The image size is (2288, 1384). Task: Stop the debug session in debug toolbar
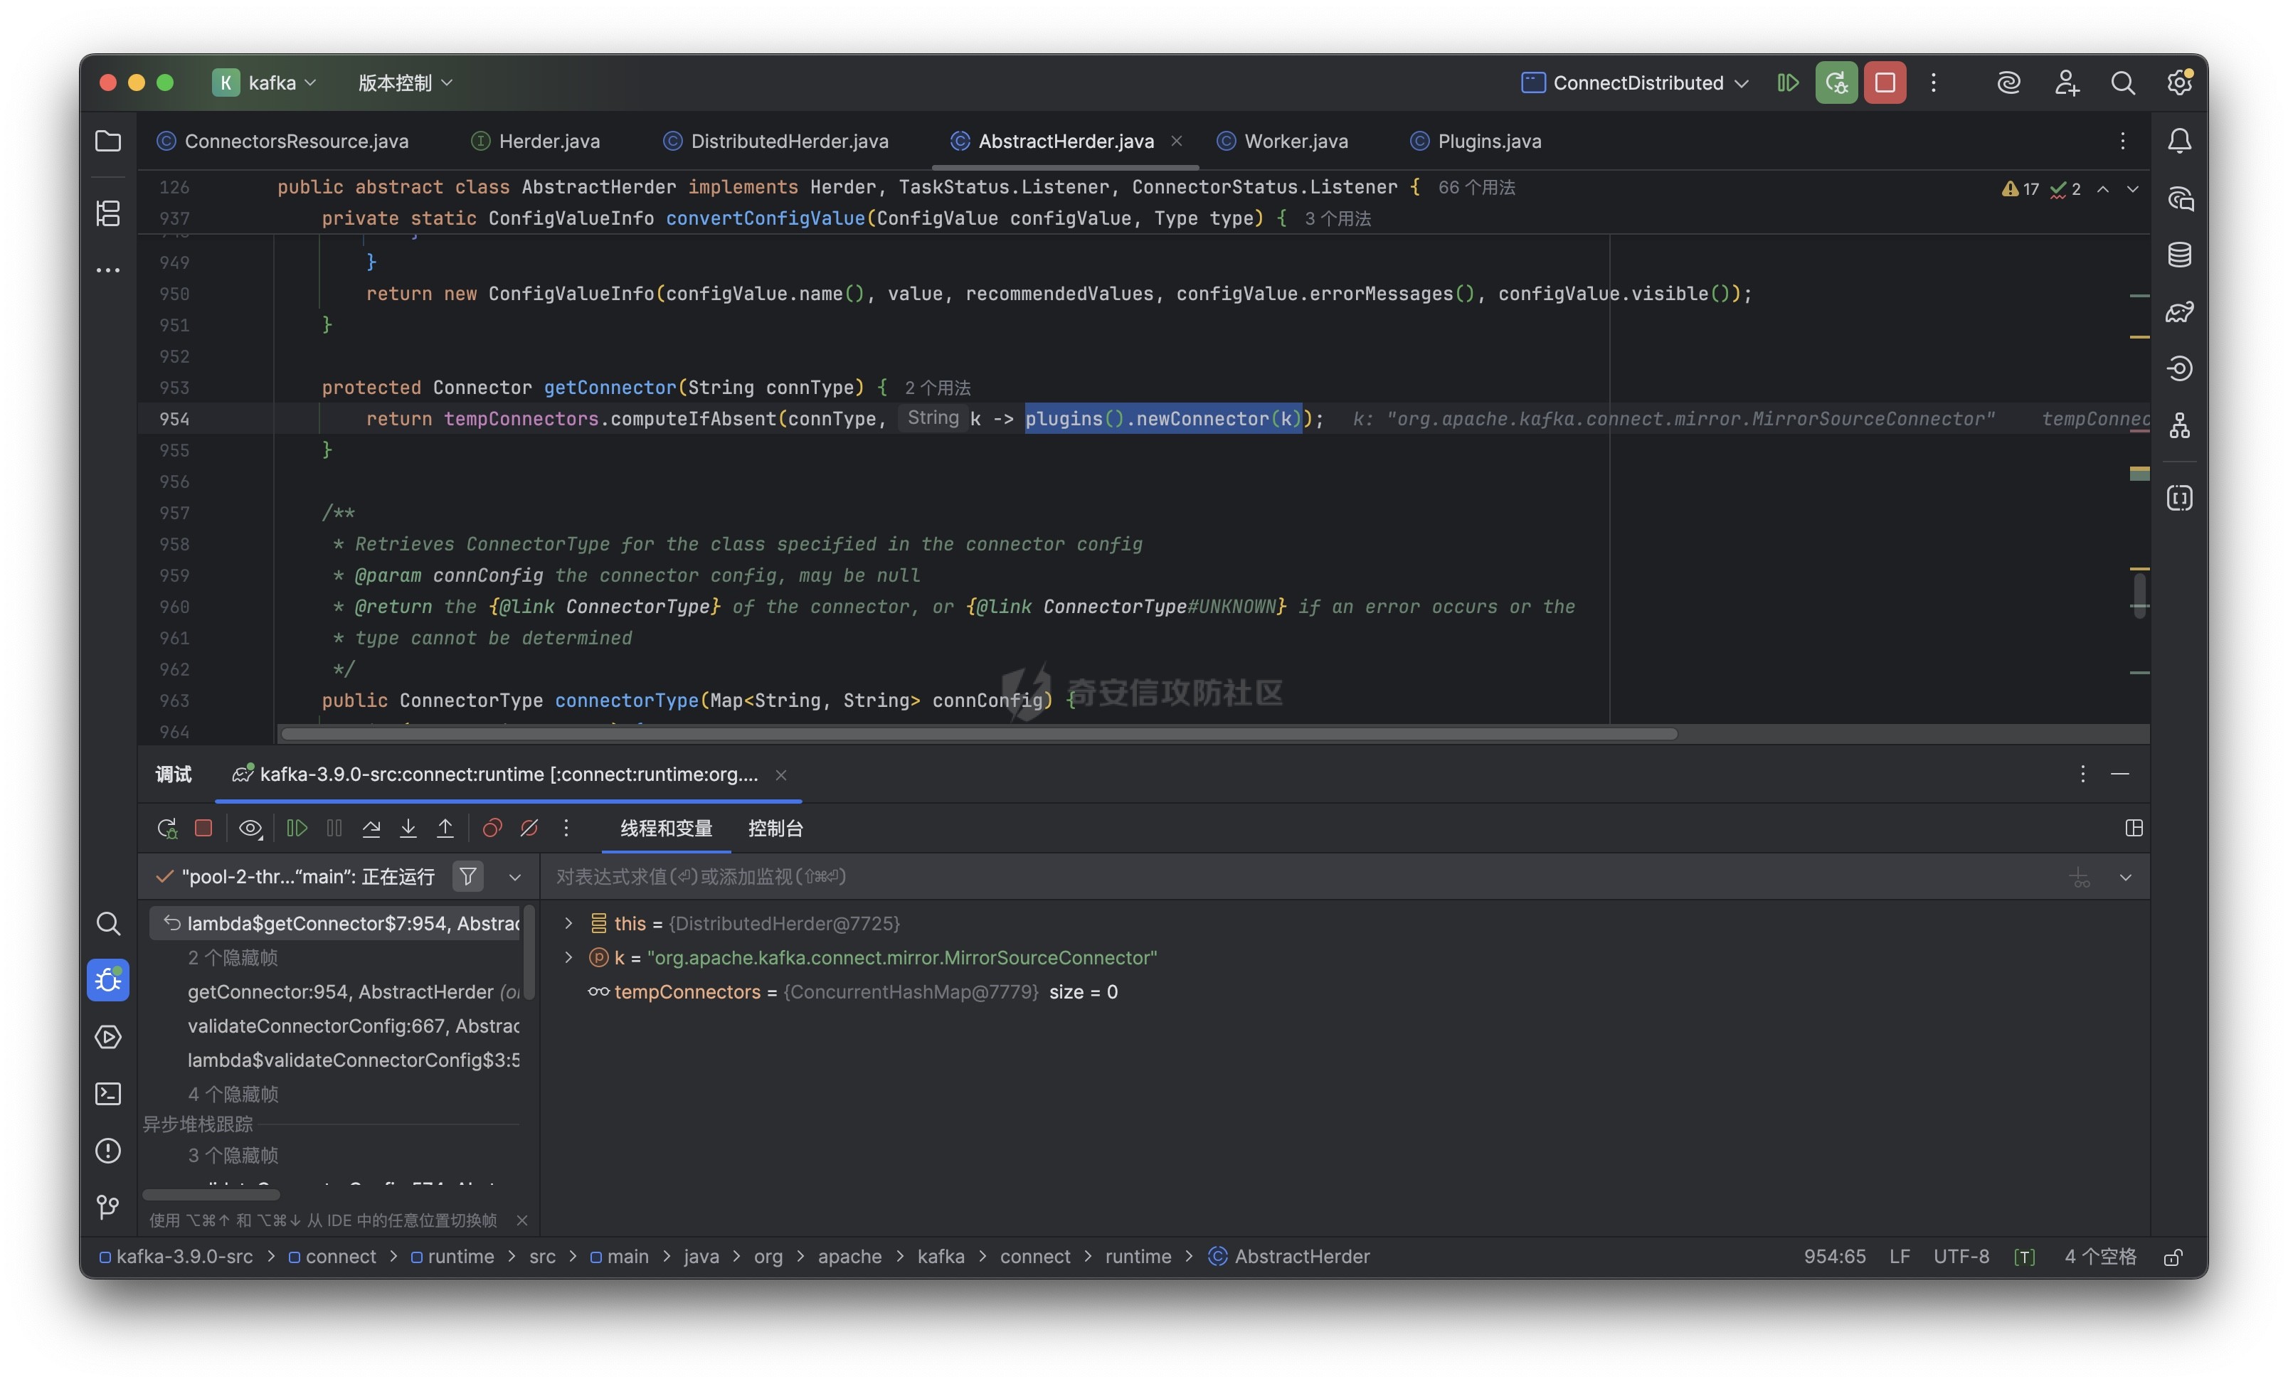[203, 828]
